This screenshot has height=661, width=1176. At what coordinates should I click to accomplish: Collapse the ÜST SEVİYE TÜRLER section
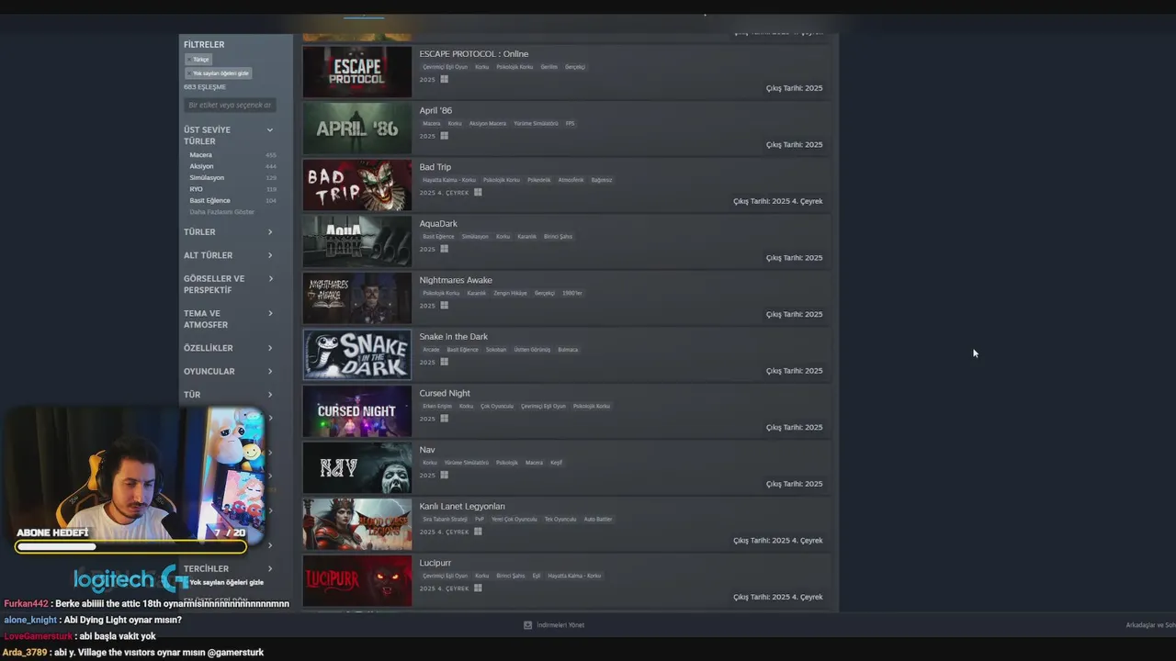click(x=269, y=130)
